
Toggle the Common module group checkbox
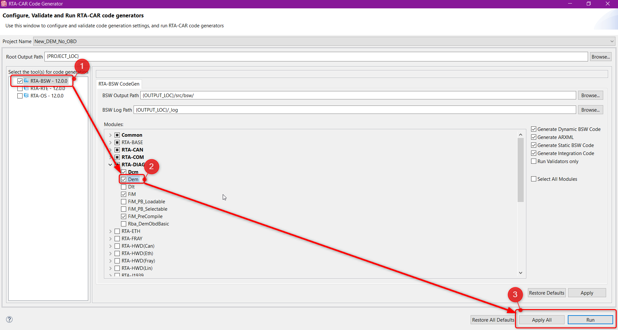[117, 135]
